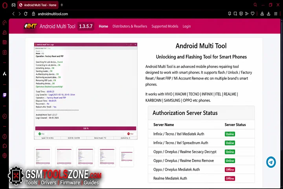Open the Login nav item
Screen dimensions: 283x189
pyautogui.click(x=187, y=26)
